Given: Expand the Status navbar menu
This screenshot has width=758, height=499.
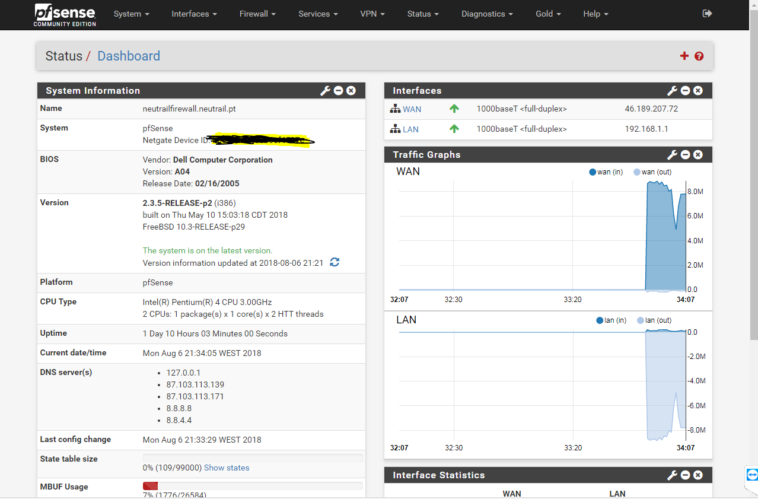Looking at the screenshot, I should pyautogui.click(x=423, y=14).
